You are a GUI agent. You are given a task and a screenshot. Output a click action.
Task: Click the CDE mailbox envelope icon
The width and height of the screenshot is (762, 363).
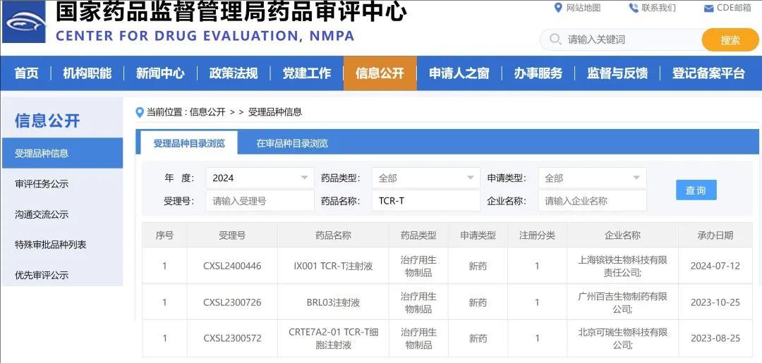click(x=708, y=8)
